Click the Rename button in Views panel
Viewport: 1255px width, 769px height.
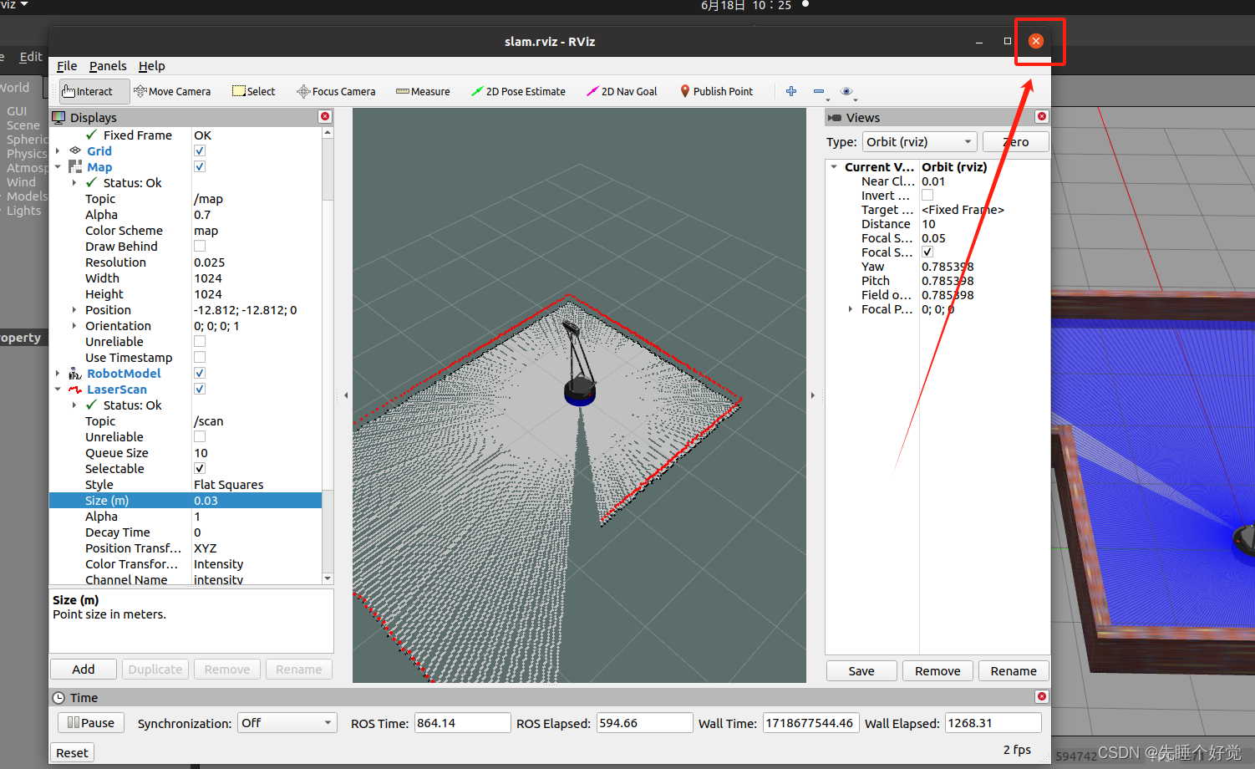point(1014,671)
